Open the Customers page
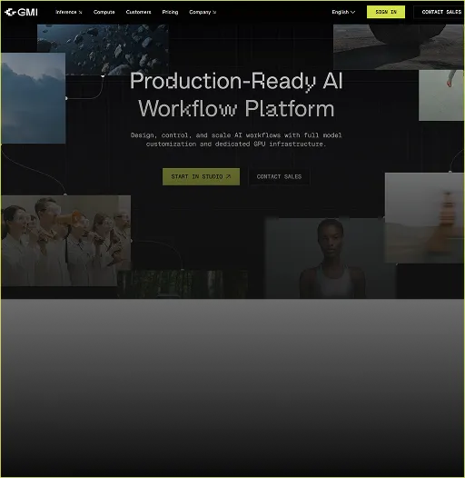 pyautogui.click(x=138, y=12)
